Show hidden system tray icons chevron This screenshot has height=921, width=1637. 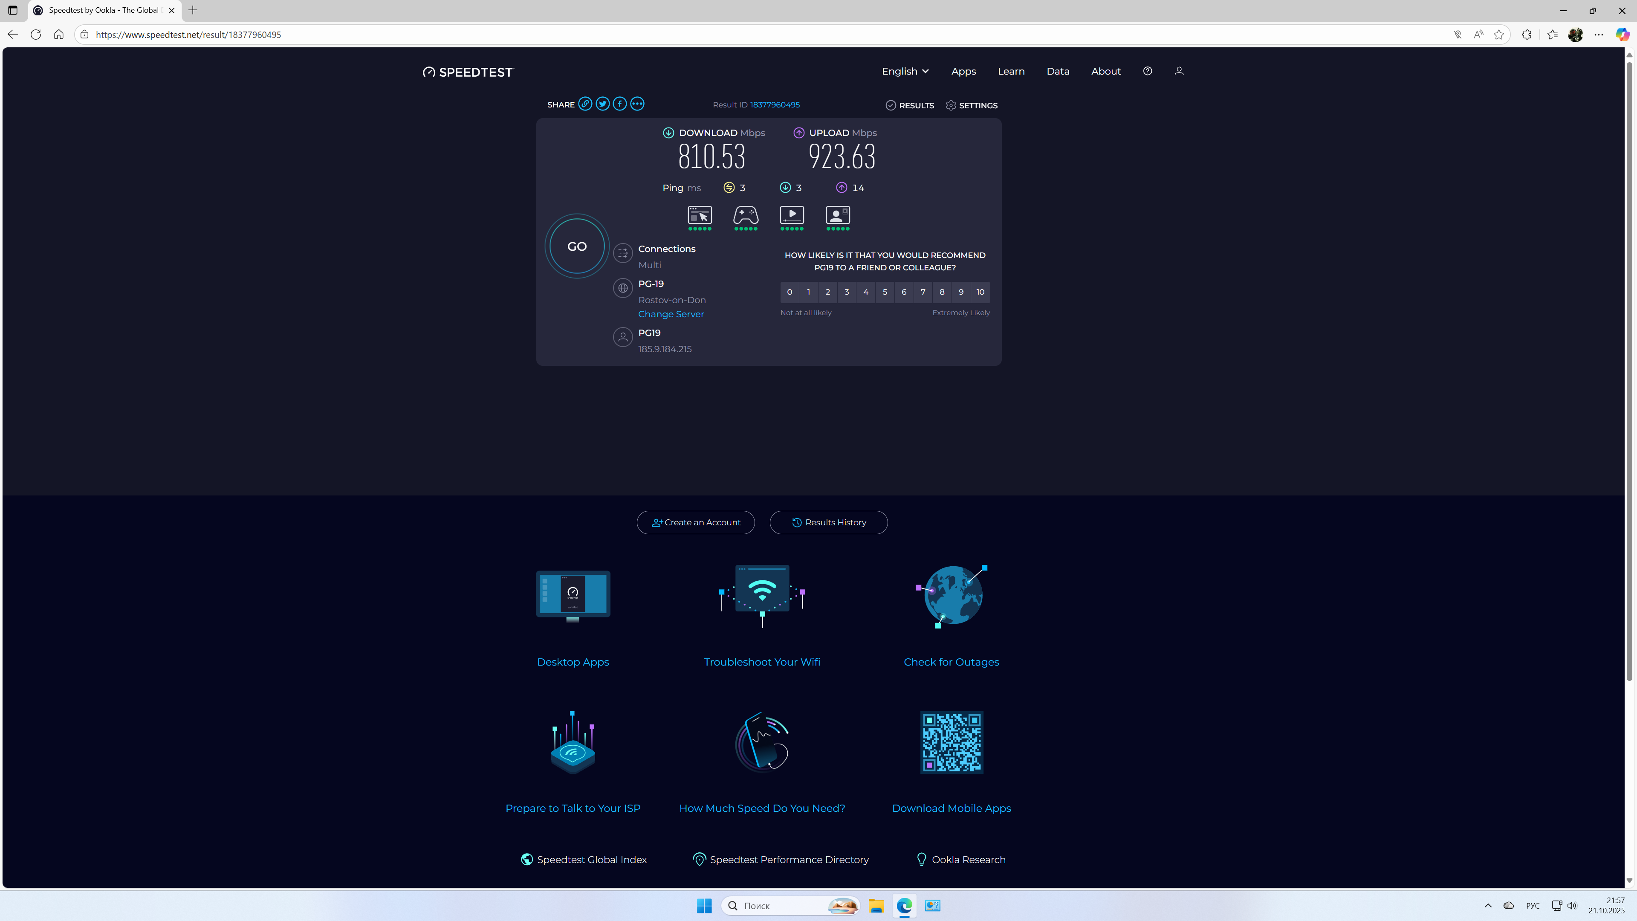[x=1488, y=906]
